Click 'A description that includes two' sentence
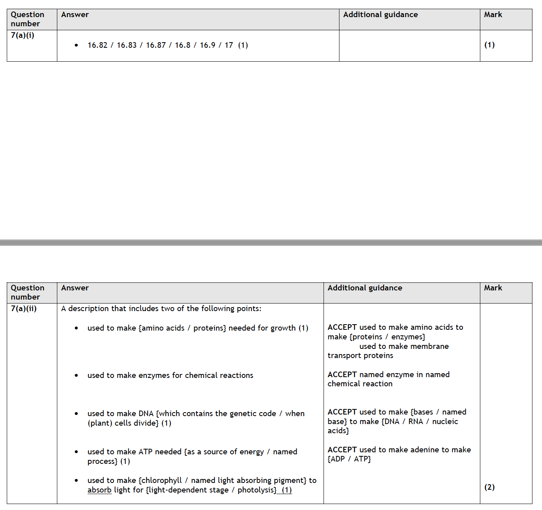The height and width of the screenshot is (510, 542). click(x=161, y=309)
